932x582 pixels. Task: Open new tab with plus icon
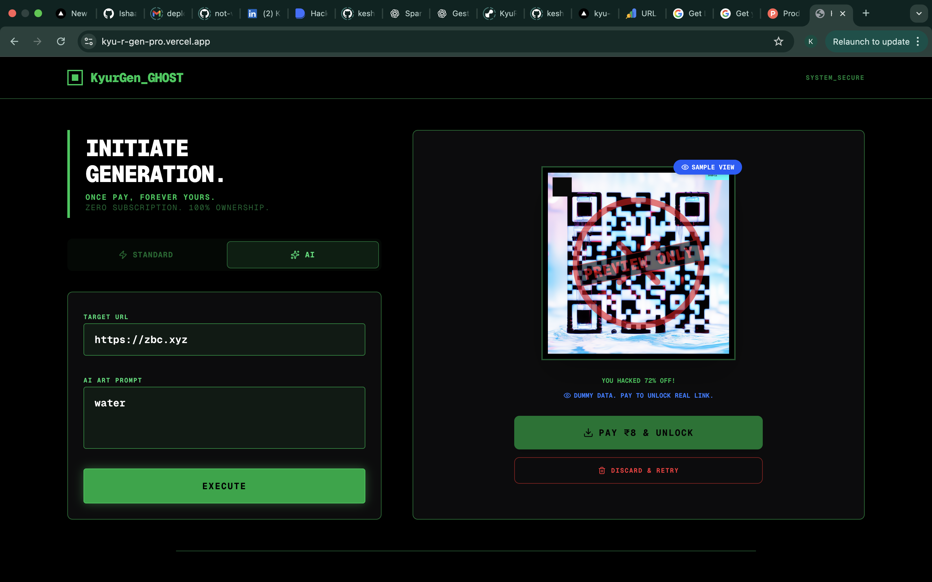(x=866, y=14)
